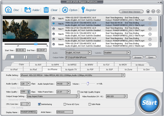This screenshot has width=164, height=116.
Task: Click the video preview thumbnail
Action: [26, 29]
